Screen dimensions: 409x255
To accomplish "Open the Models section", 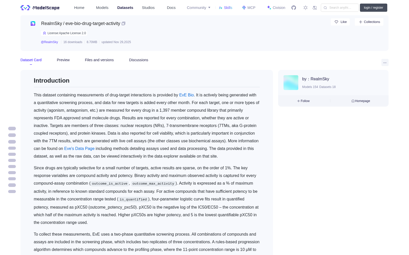I will tap(102, 8).
